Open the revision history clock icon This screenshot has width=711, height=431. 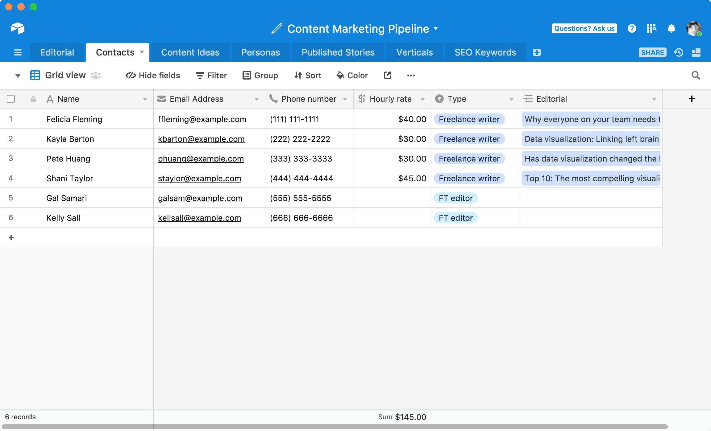coord(679,52)
